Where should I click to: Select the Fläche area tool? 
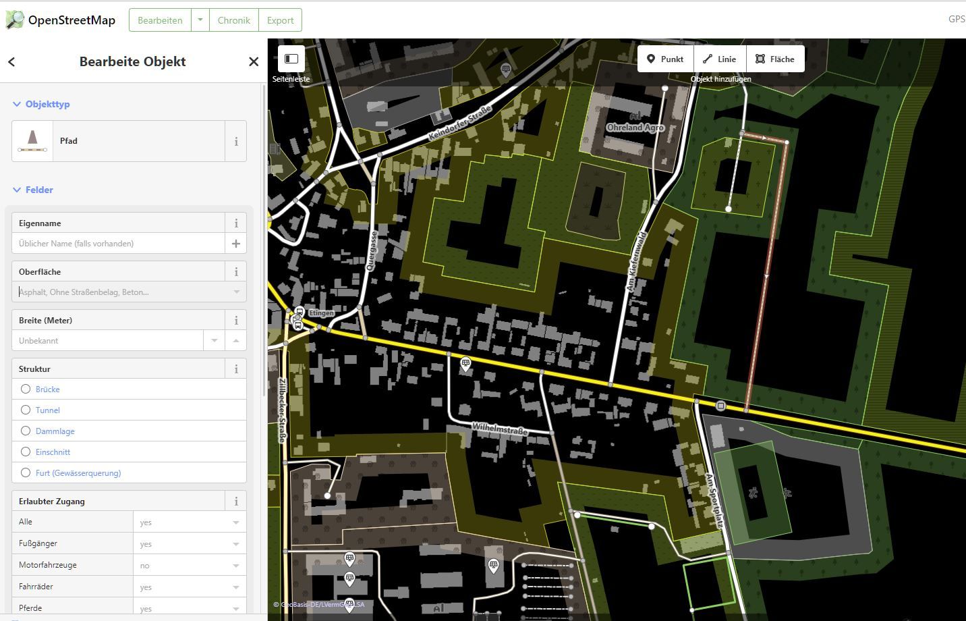click(x=774, y=59)
